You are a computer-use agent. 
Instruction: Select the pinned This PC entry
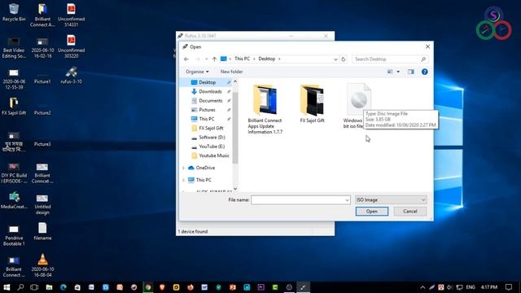[x=206, y=119]
